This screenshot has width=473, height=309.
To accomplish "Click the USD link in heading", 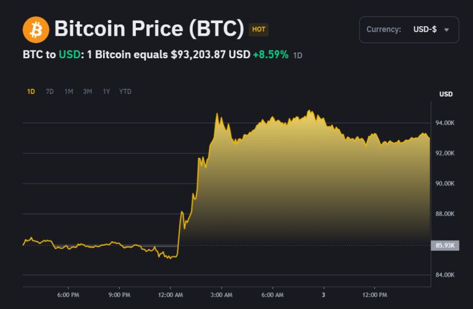I will click(69, 55).
